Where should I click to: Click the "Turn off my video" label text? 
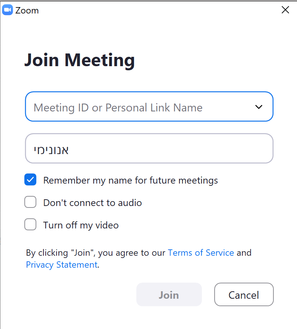[81, 225]
